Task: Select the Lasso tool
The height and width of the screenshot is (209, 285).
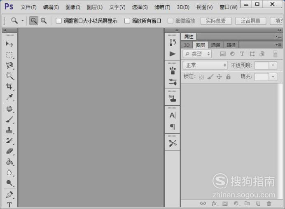Action: tap(9, 65)
